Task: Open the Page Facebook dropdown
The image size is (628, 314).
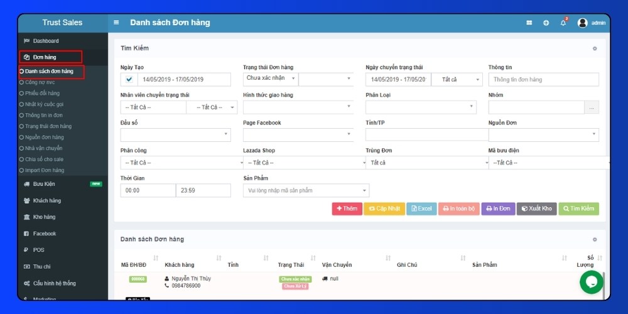Action: (x=298, y=134)
